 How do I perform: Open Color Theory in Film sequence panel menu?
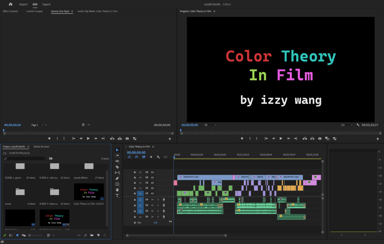(153, 147)
